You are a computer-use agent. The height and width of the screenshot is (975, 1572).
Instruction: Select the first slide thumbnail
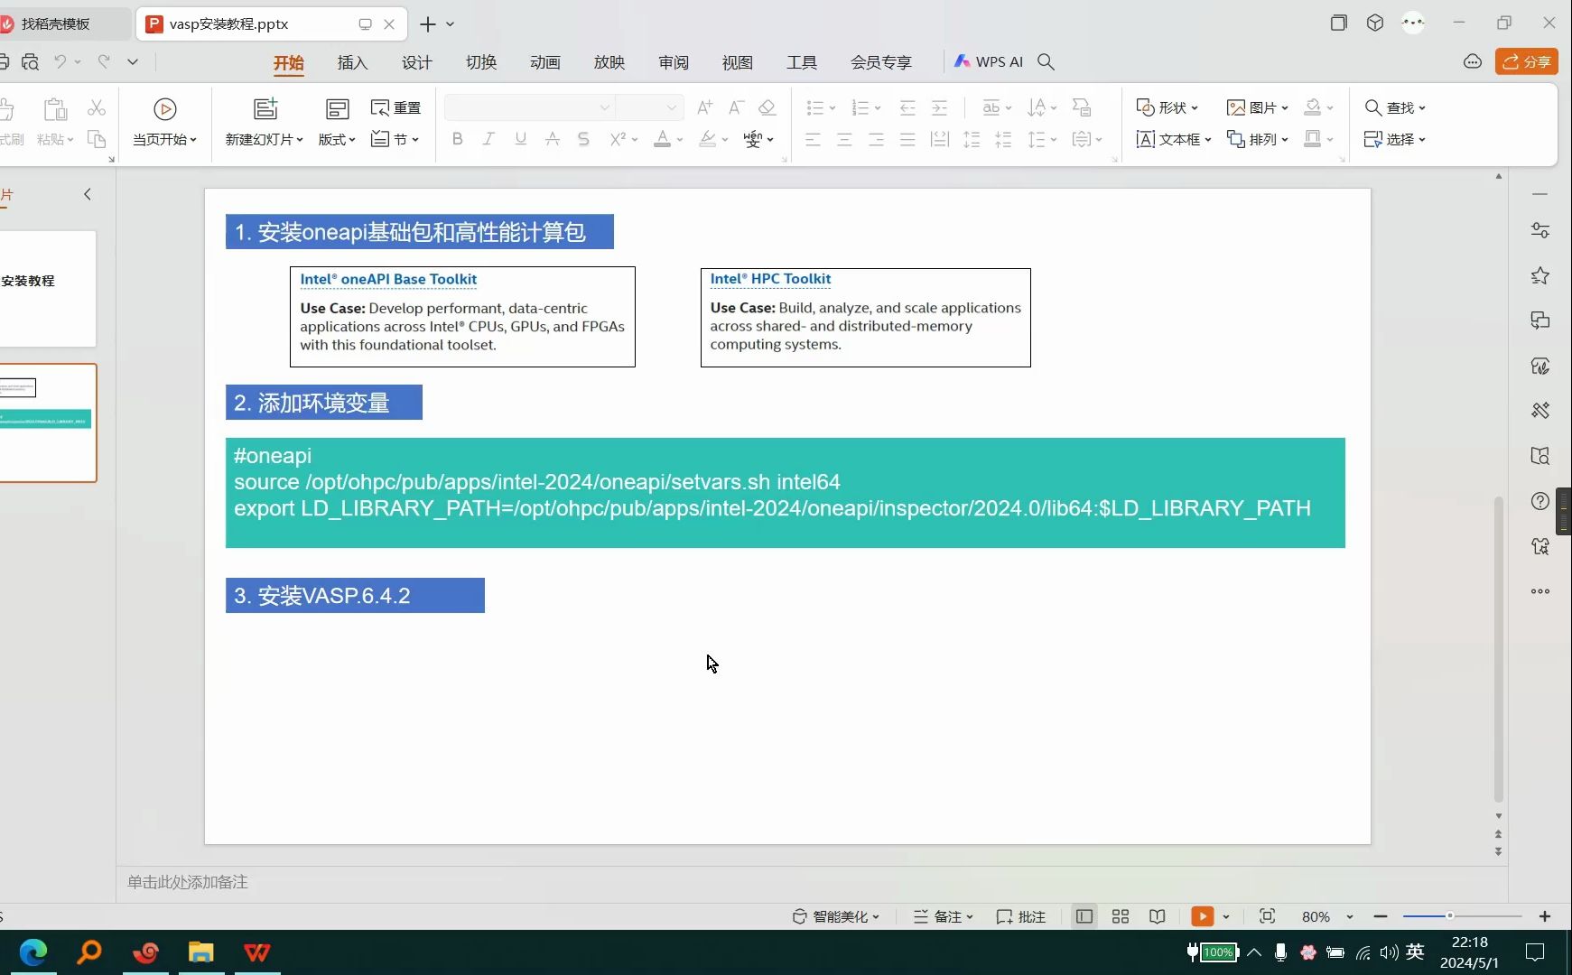pyautogui.click(x=48, y=289)
